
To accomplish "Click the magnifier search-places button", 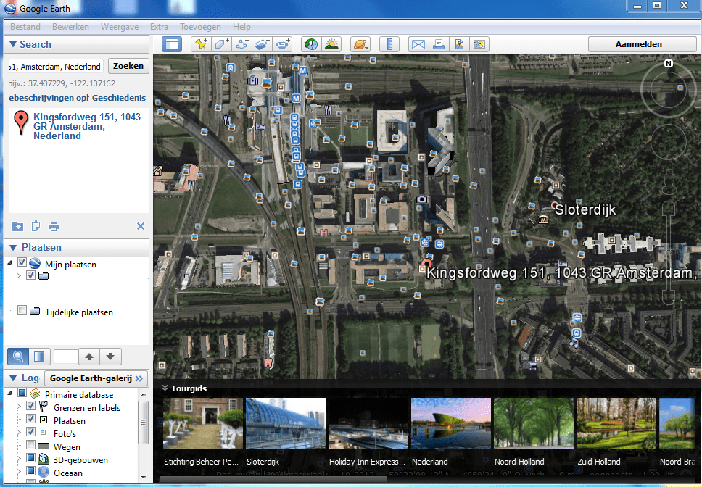I will (18, 357).
